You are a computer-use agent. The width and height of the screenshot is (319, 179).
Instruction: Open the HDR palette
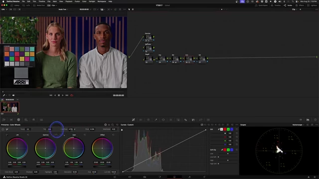pyautogui.click(x=26, y=120)
